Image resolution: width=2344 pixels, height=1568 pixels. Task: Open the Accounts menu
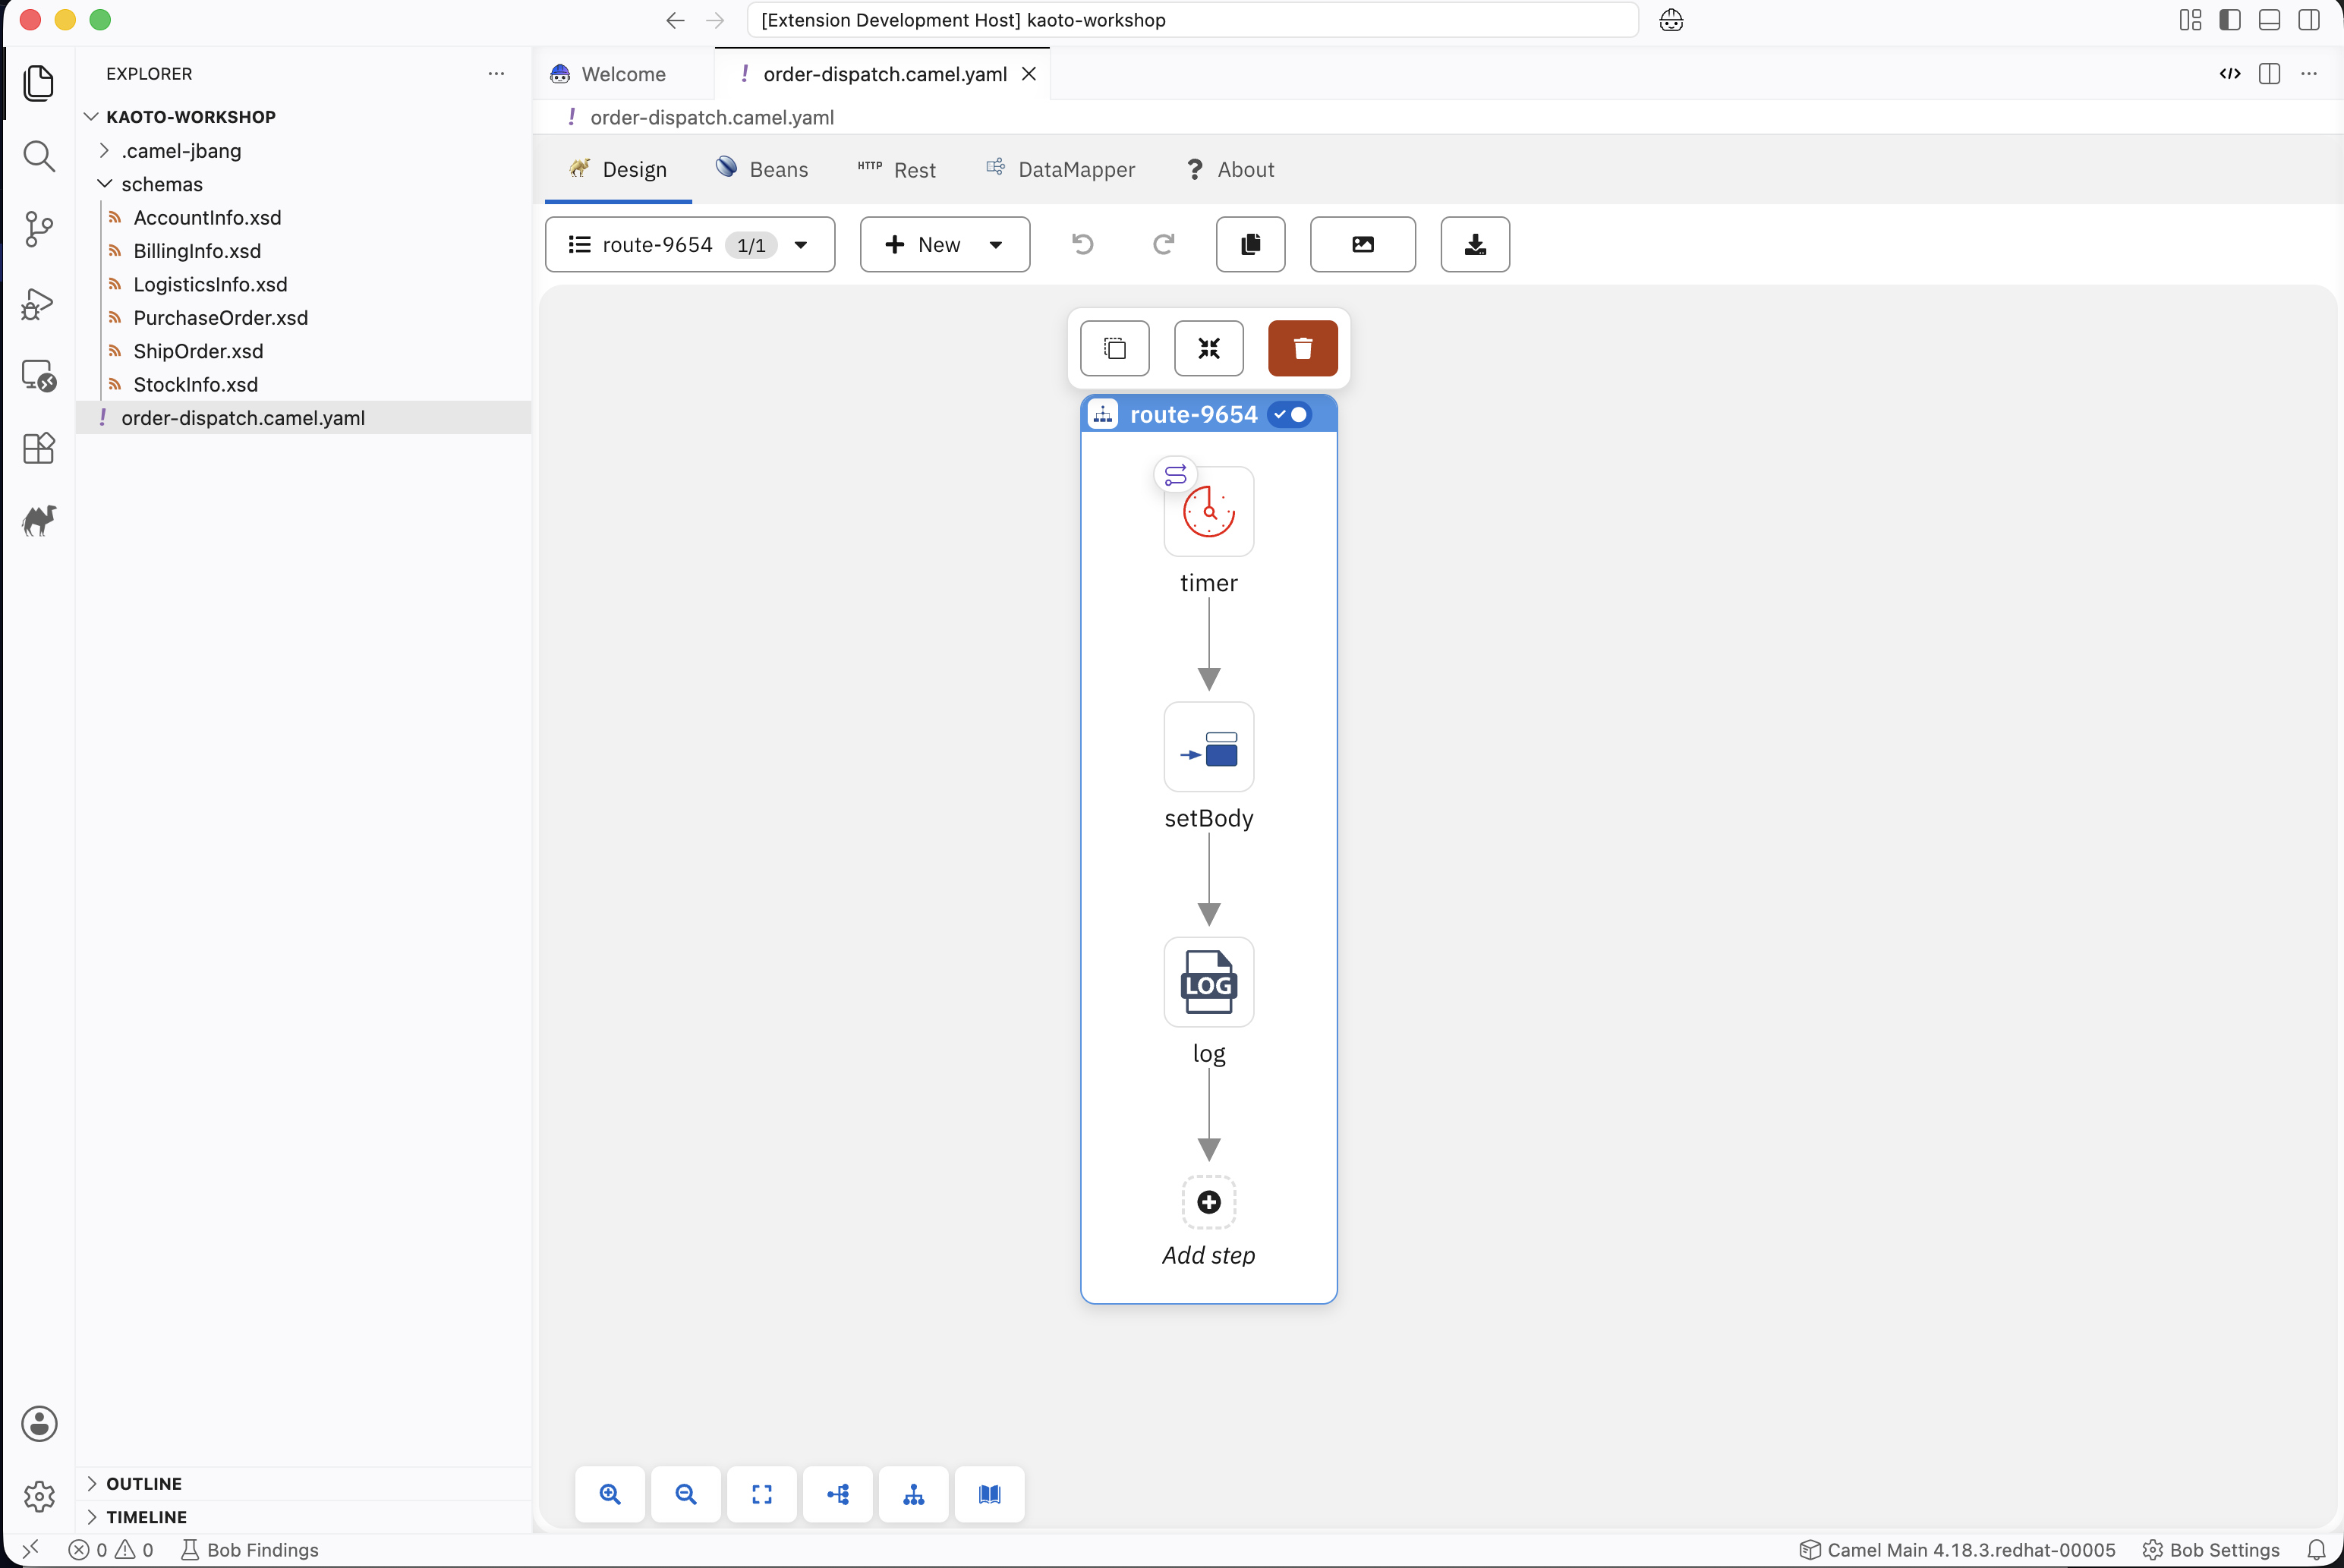[x=39, y=1423]
